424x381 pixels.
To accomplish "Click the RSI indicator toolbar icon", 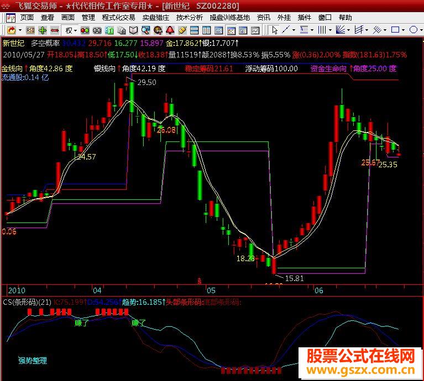I will pos(30,30).
